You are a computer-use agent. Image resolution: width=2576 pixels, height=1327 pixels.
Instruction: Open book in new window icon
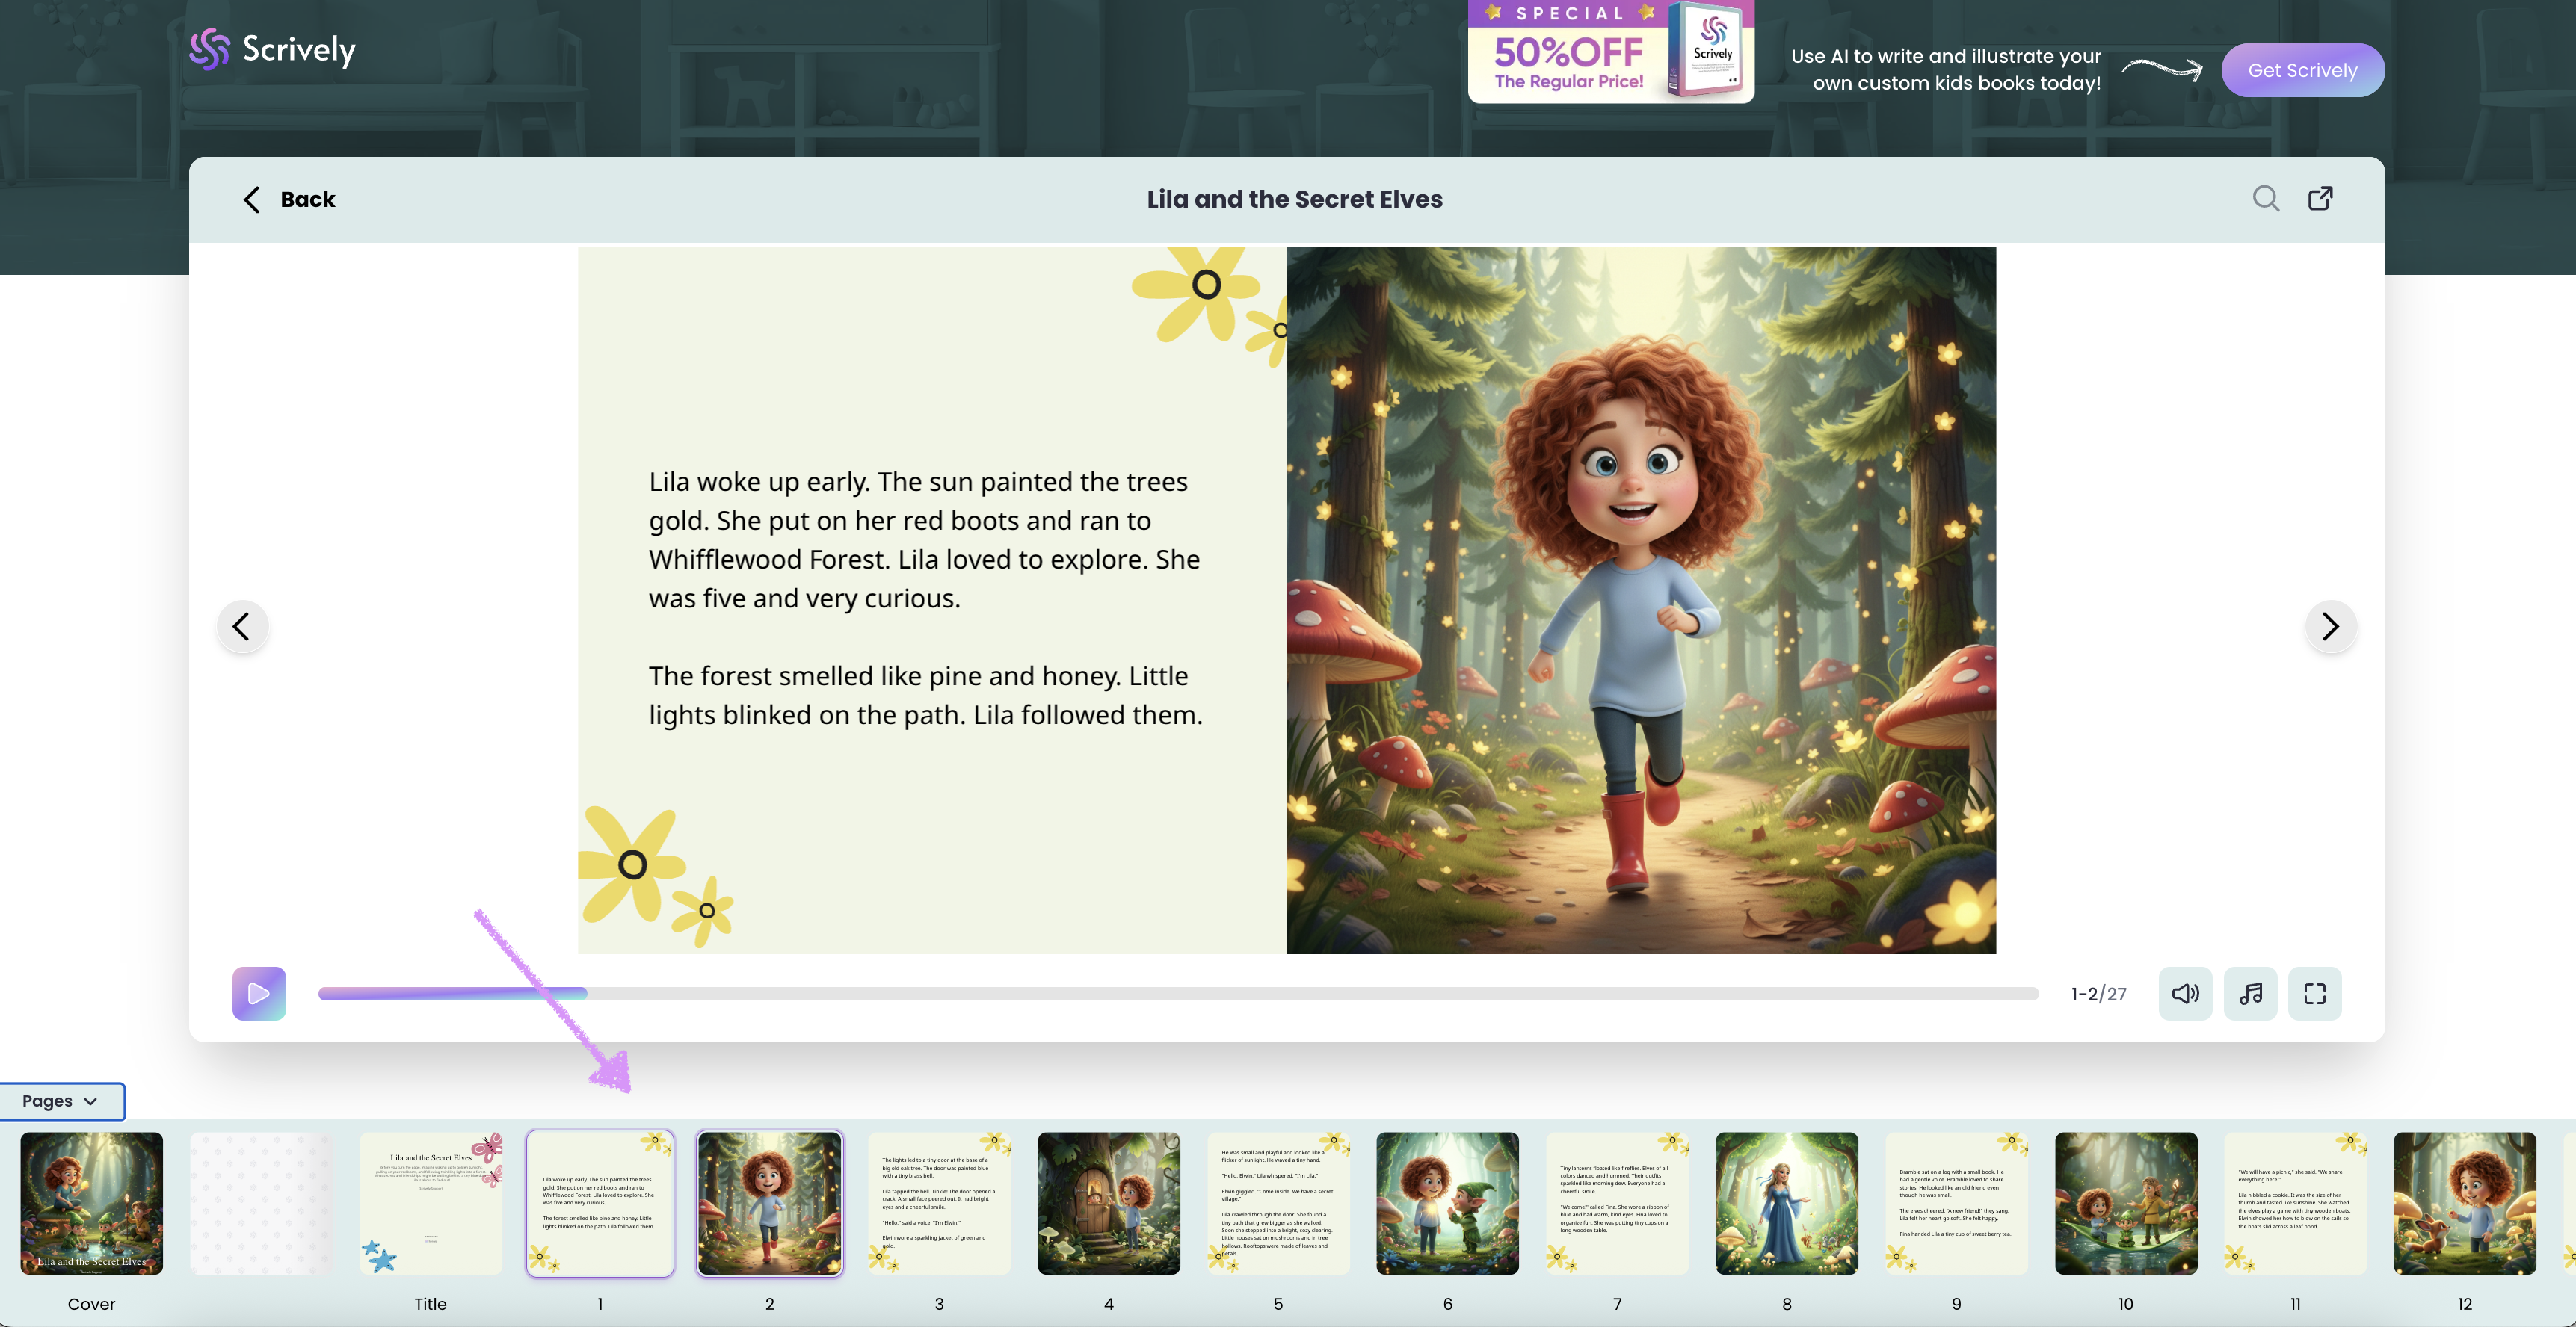2320,199
